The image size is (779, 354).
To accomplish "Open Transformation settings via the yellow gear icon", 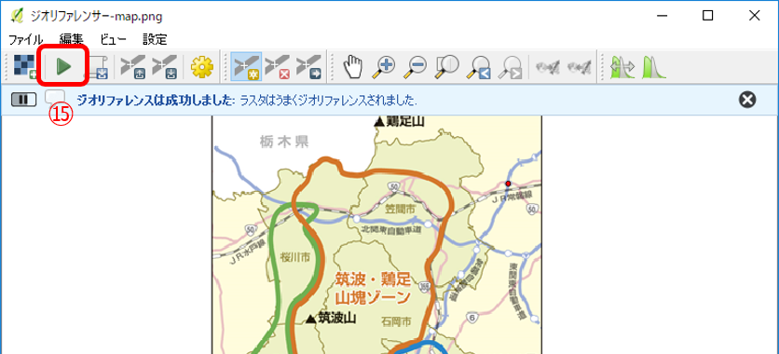I will [201, 66].
